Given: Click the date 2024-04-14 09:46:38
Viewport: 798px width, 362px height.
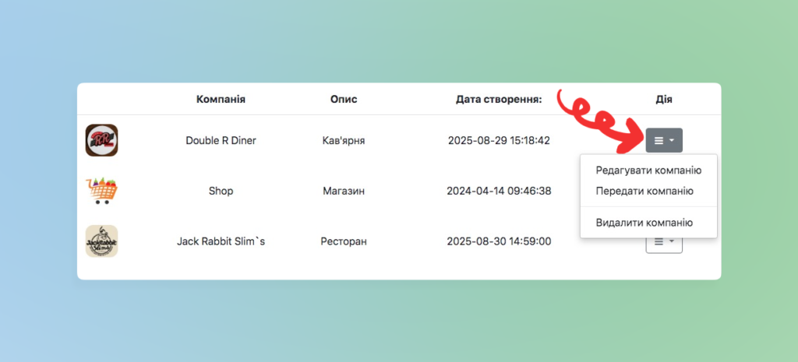Looking at the screenshot, I should point(499,191).
